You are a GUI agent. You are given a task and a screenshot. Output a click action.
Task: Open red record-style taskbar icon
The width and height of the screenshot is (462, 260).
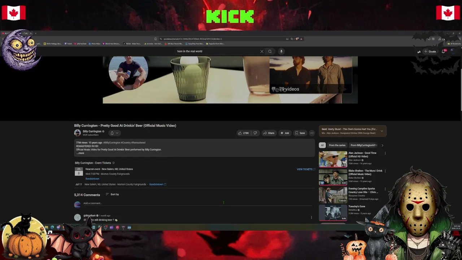[117, 227]
